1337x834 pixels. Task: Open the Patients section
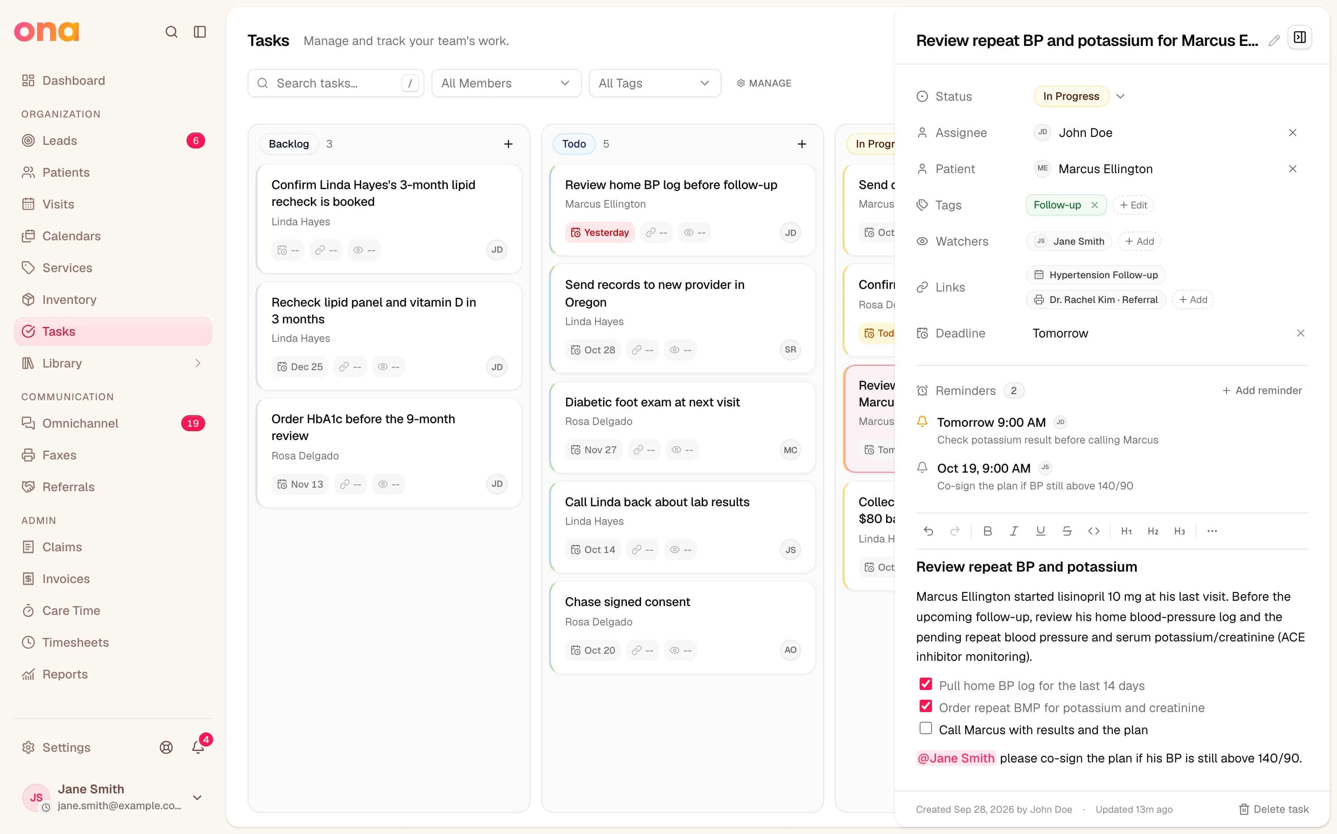[x=113, y=173]
